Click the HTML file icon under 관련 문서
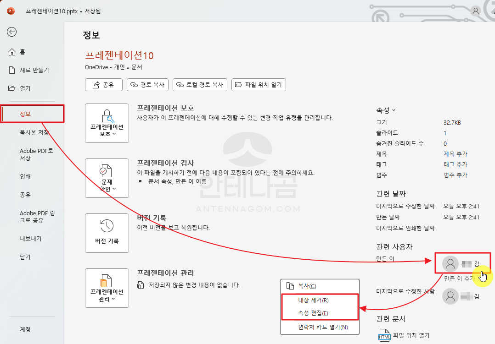 pos(384,335)
